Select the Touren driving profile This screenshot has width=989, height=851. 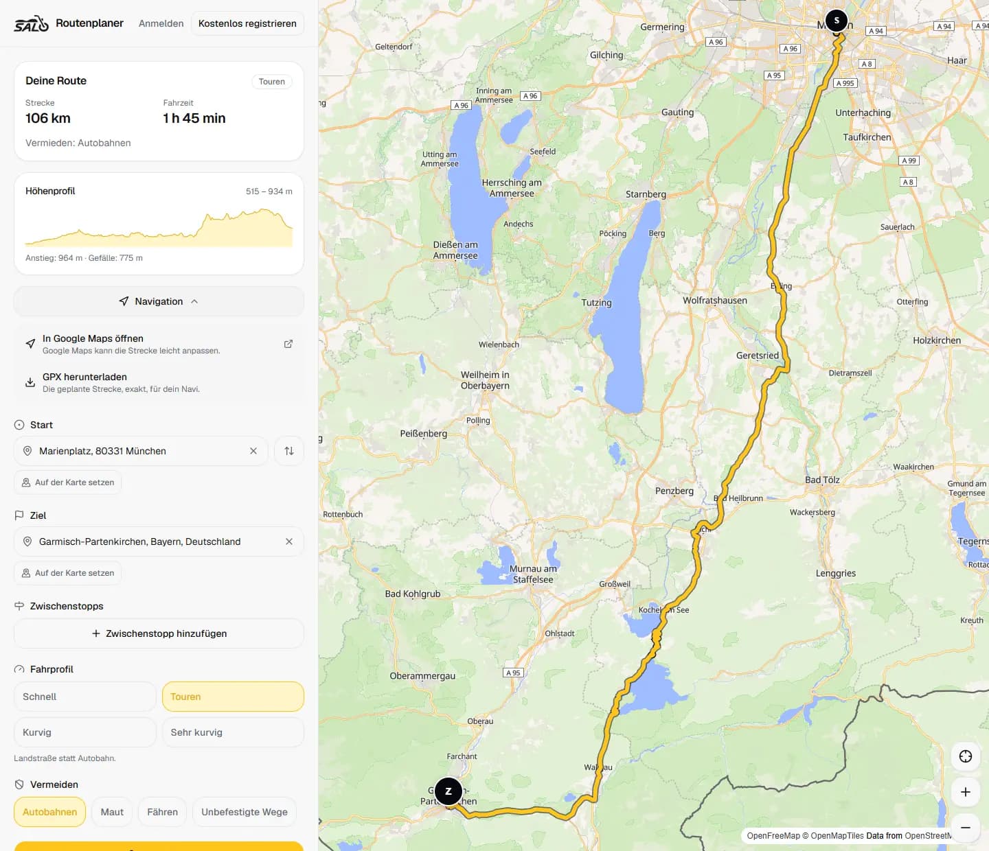pyautogui.click(x=233, y=697)
